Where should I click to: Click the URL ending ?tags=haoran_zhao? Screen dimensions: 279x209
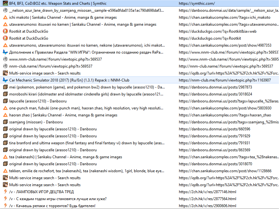point(225,115)
